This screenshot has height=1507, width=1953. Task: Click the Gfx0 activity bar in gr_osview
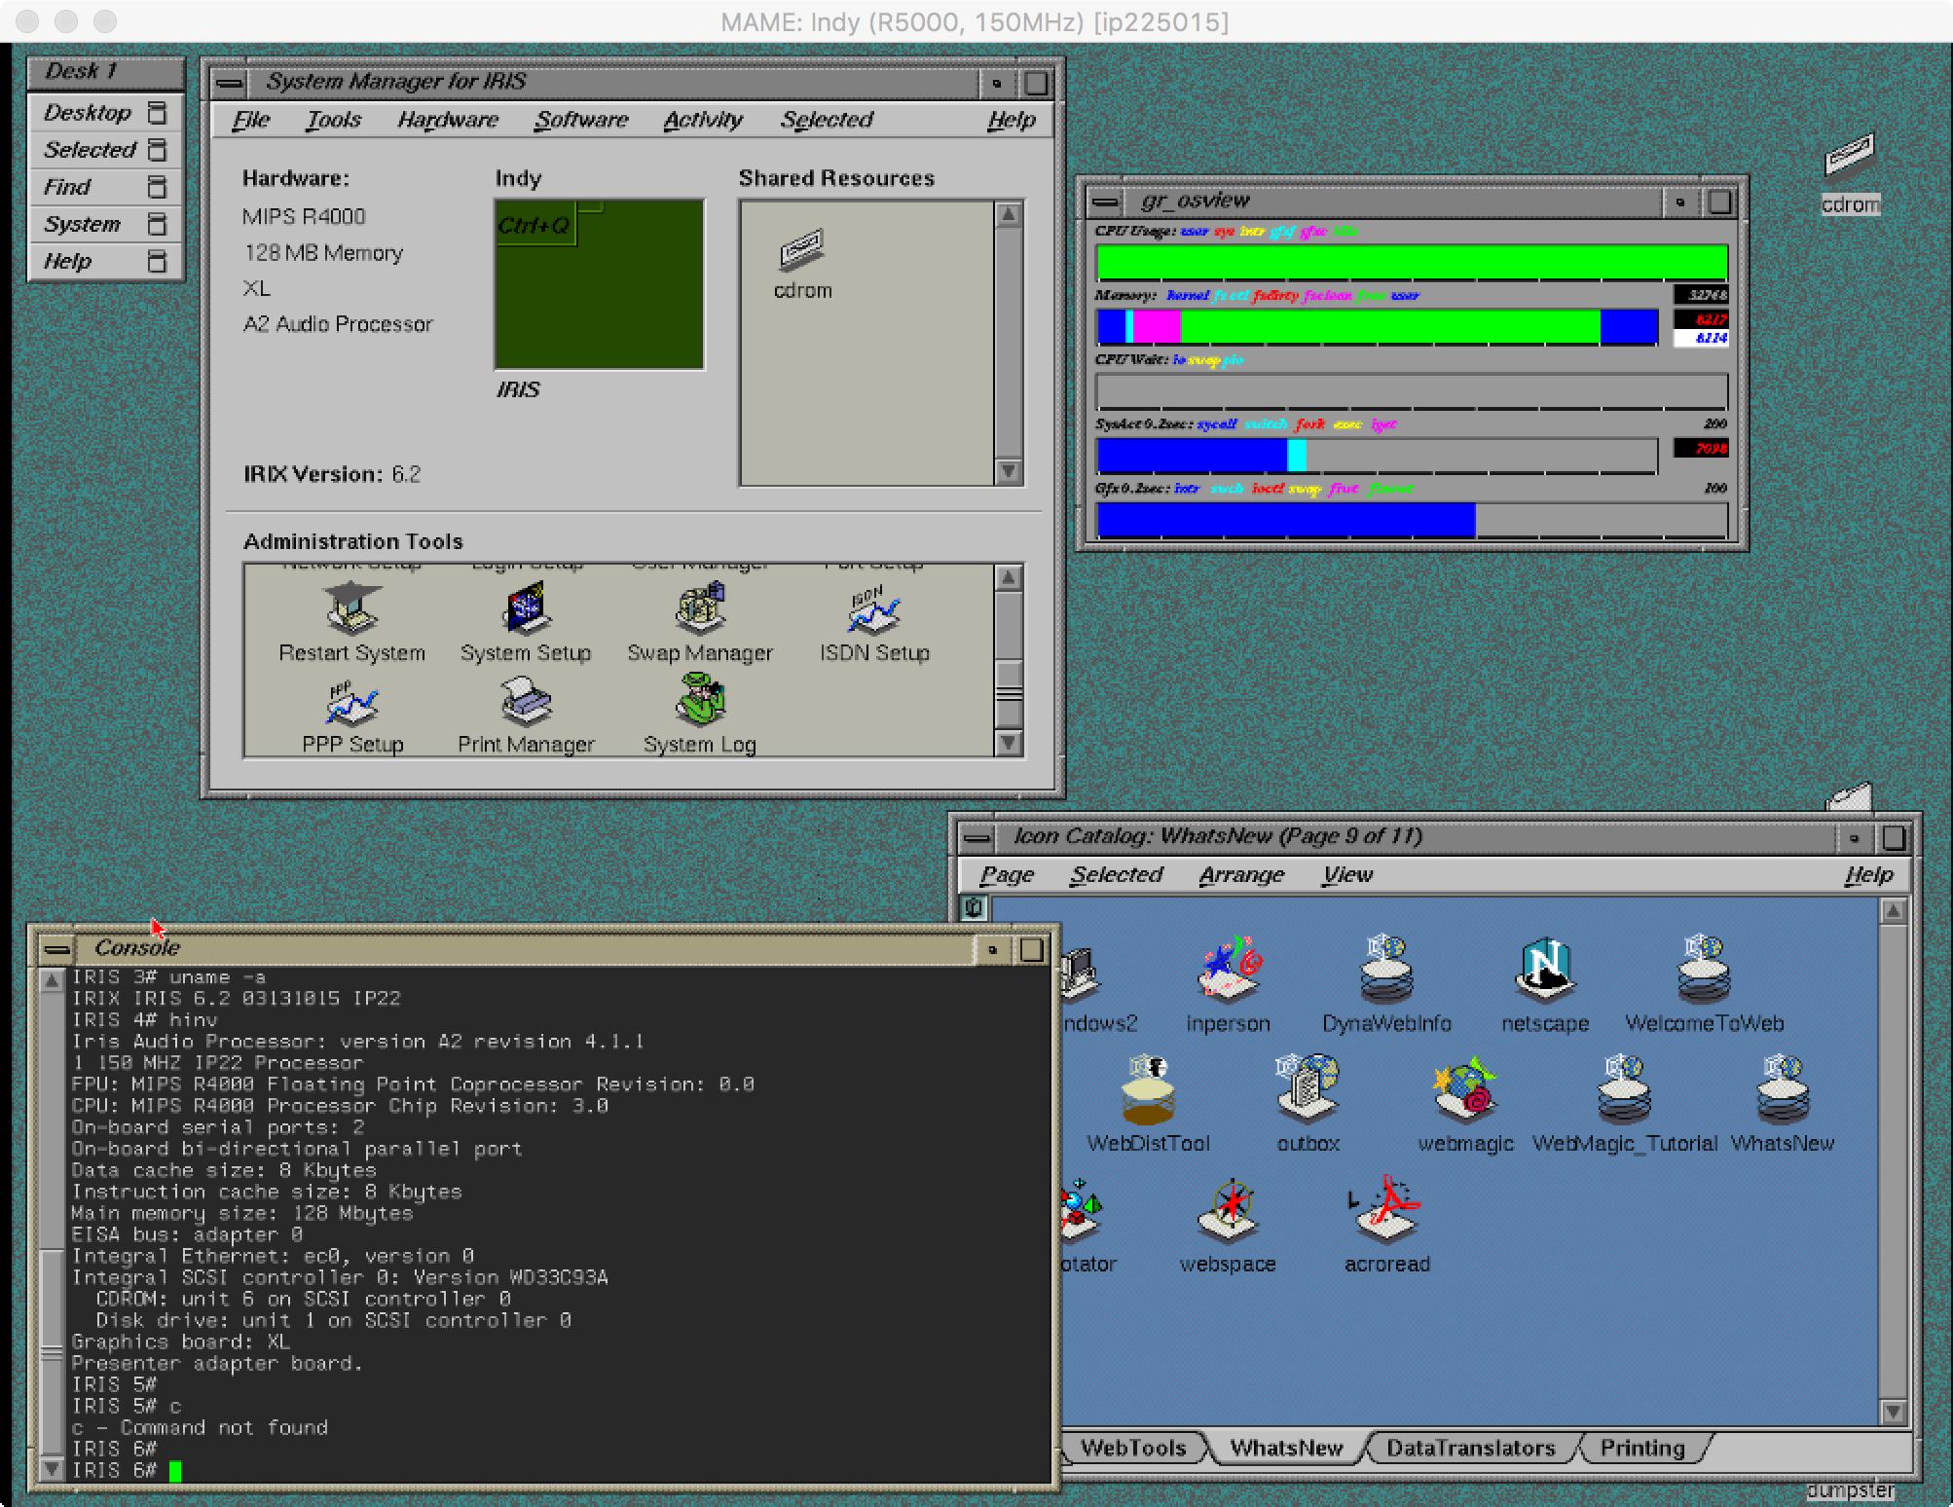(x=1412, y=520)
